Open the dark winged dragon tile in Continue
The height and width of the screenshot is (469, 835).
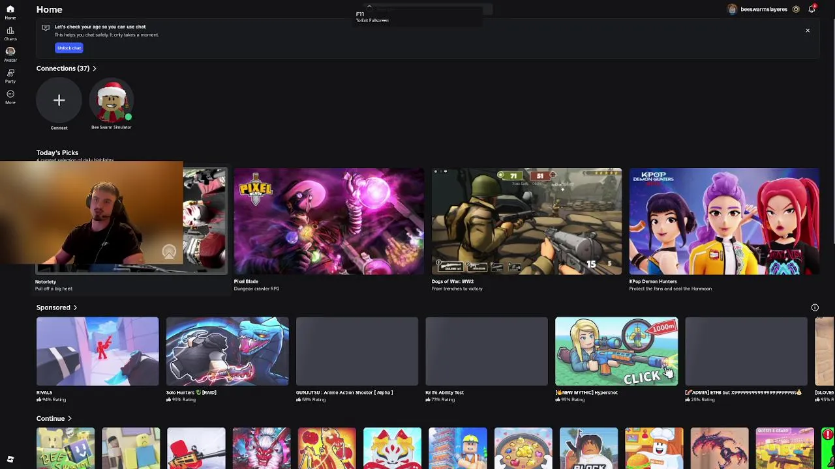coord(720,448)
